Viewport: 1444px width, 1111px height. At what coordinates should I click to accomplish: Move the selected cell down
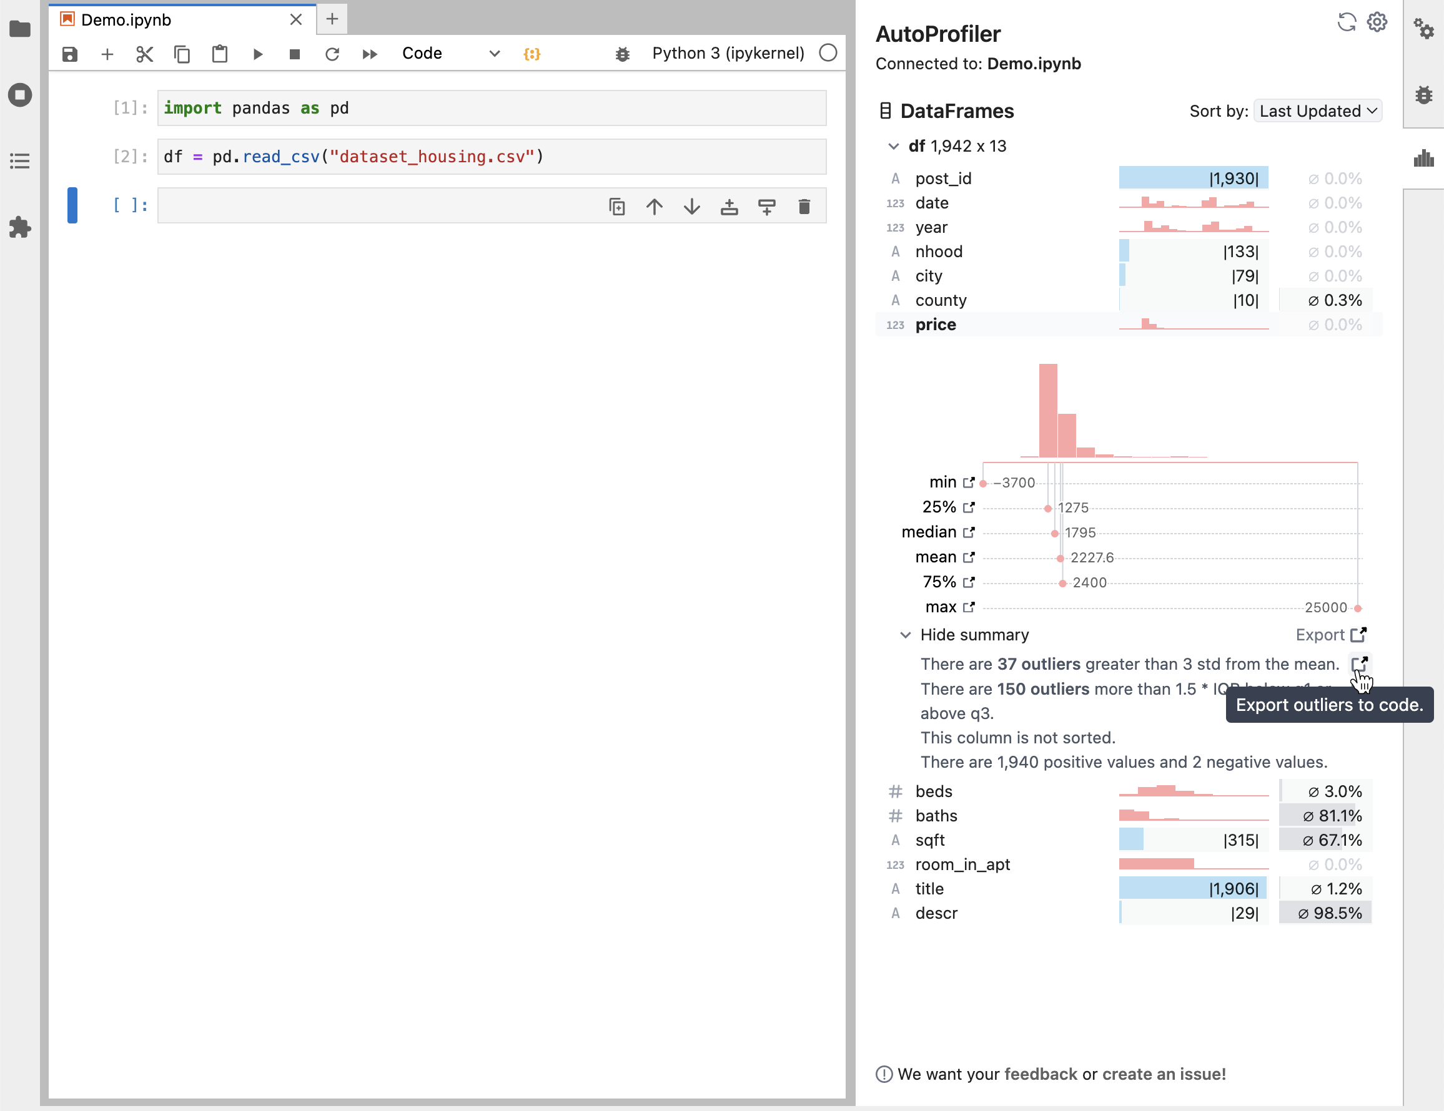[691, 206]
